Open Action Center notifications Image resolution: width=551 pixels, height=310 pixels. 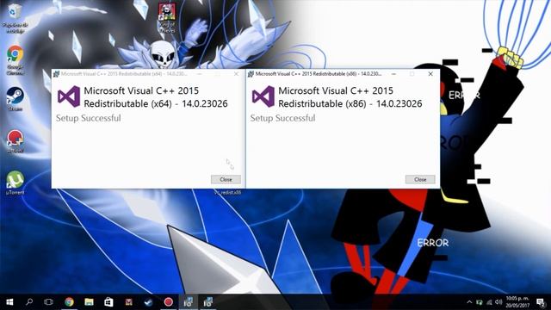541,302
